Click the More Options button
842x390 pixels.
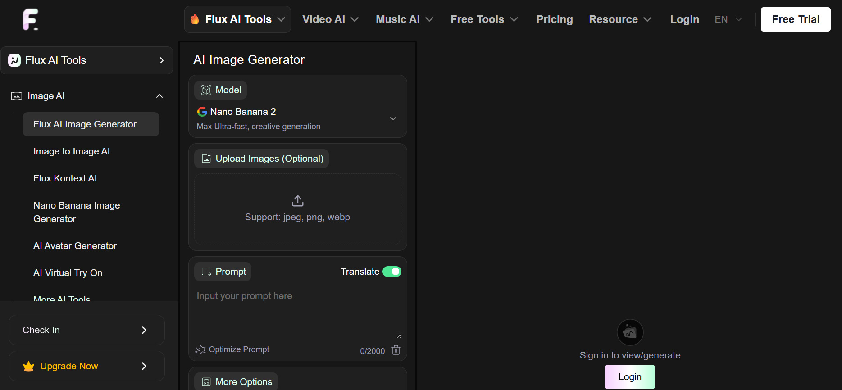click(236, 382)
